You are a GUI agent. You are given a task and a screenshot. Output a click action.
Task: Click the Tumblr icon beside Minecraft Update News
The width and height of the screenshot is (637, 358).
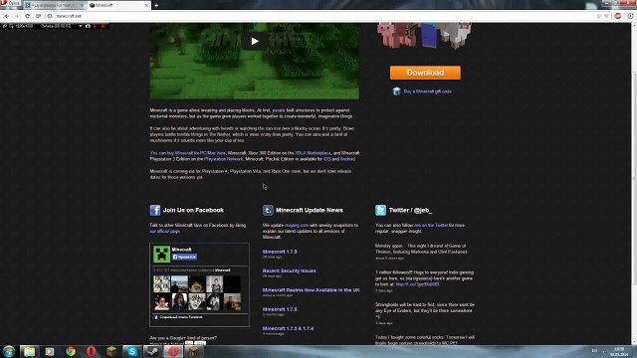pos(268,210)
